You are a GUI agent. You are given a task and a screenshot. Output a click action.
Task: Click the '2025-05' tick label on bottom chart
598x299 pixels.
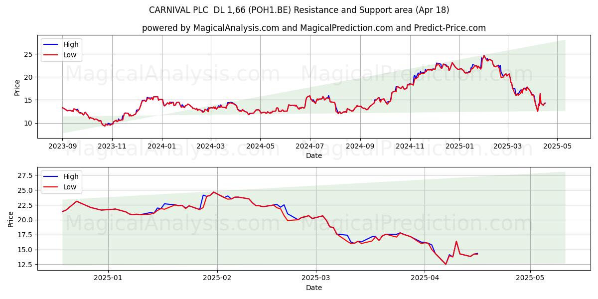tap(530, 278)
